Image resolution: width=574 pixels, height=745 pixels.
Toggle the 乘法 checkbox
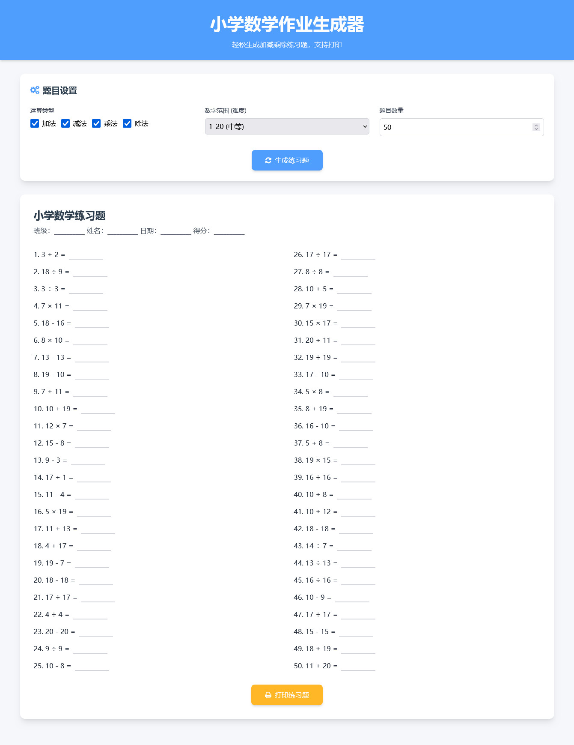click(96, 123)
